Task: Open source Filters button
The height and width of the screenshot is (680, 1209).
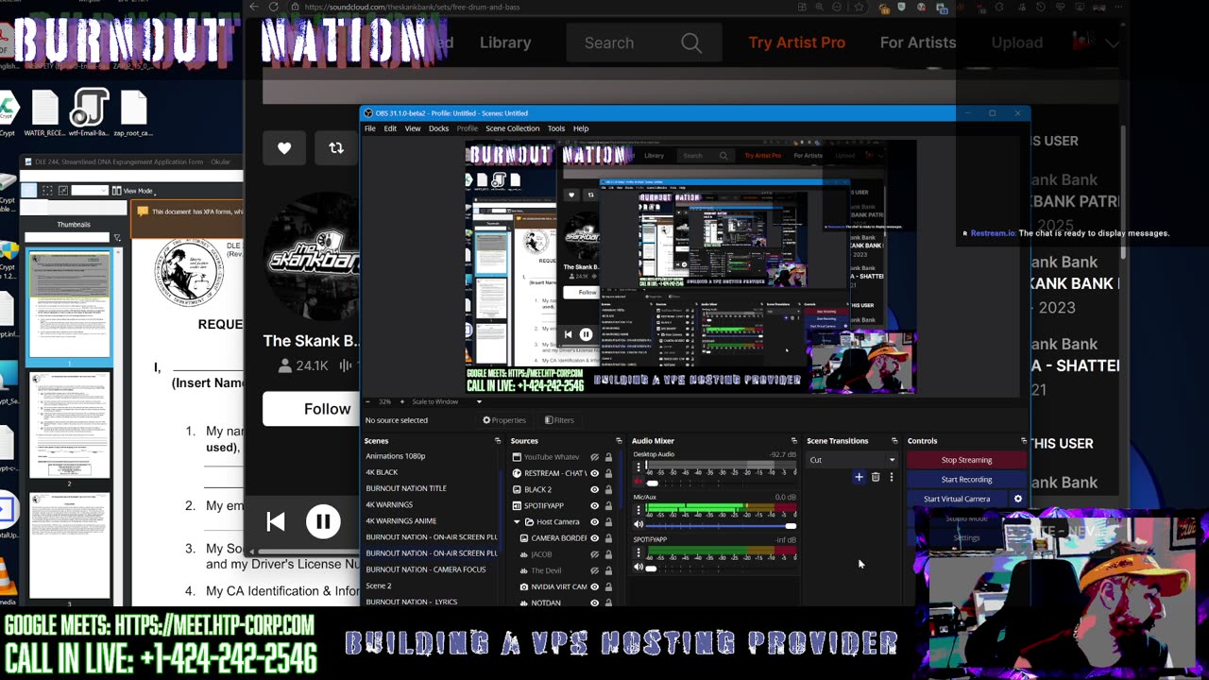Action: (559, 420)
